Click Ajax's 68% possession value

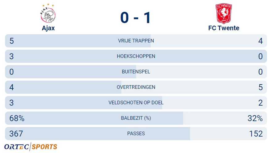(17, 118)
